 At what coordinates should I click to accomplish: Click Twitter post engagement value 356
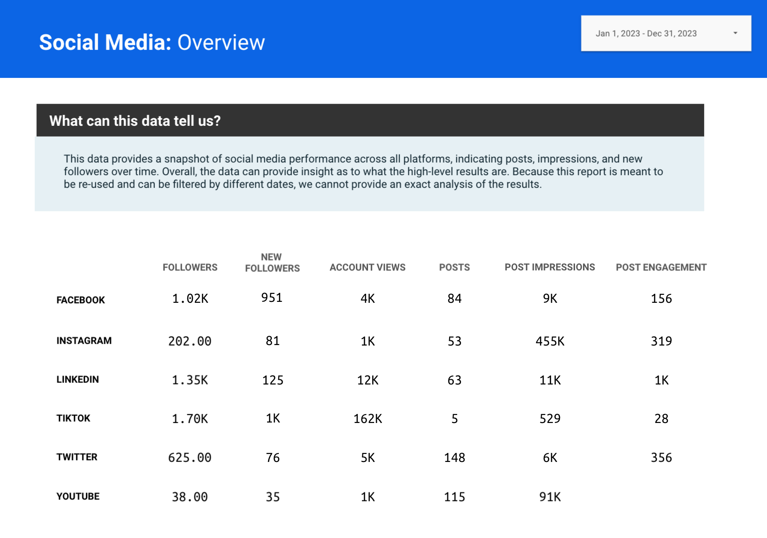(x=661, y=458)
